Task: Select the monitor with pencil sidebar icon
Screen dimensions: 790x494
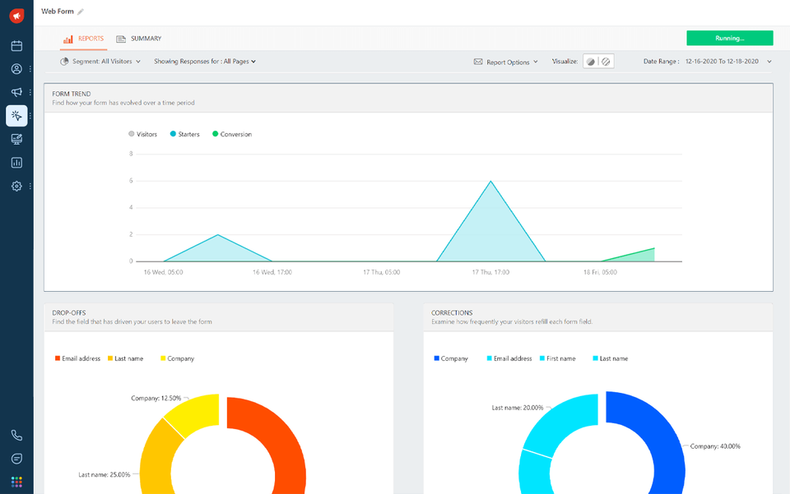Action: pyautogui.click(x=16, y=139)
